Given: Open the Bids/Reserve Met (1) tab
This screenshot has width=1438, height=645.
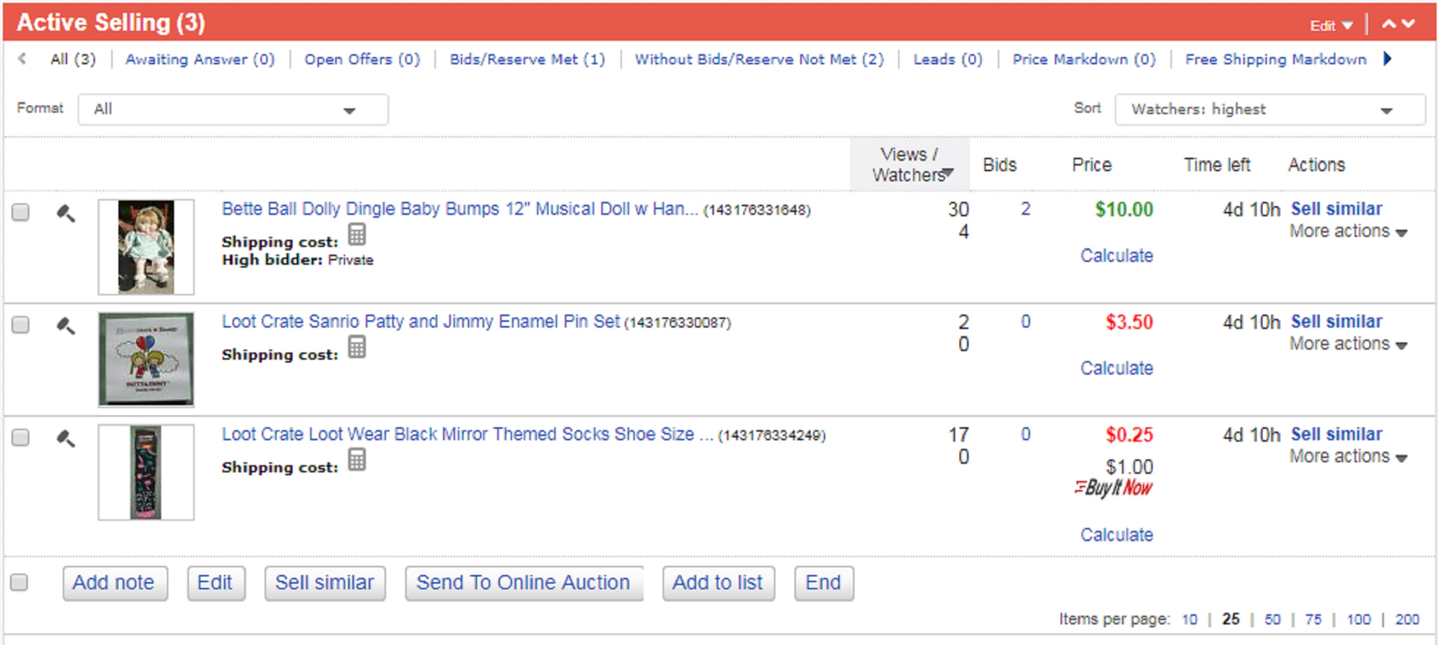Looking at the screenshot, I should pyautogui.click(x=527, y=59).
